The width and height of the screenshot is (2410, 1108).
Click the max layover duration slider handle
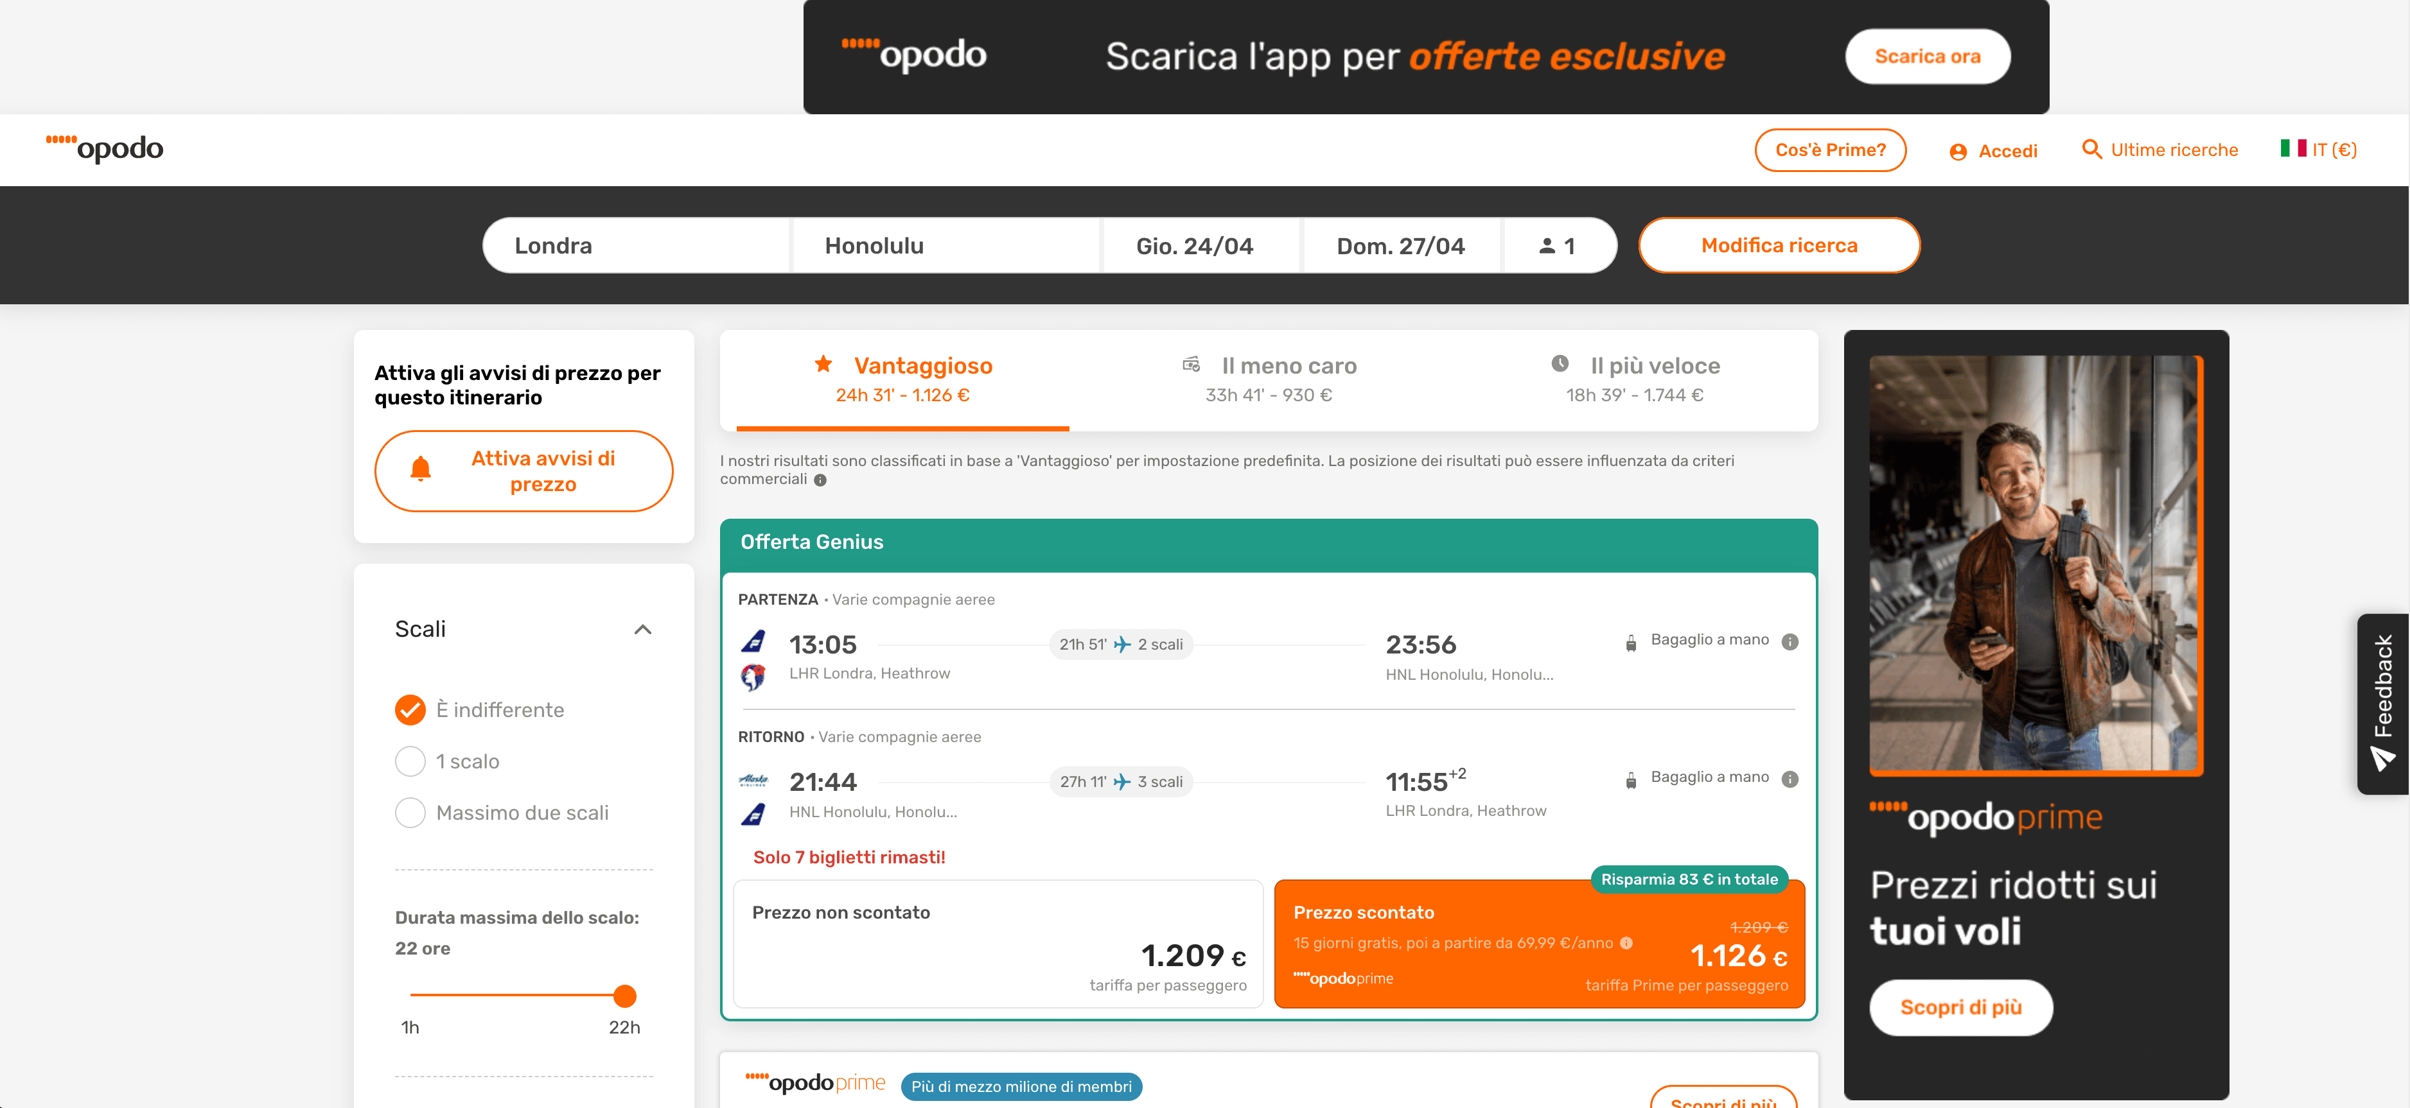click(x=625, y=996)
